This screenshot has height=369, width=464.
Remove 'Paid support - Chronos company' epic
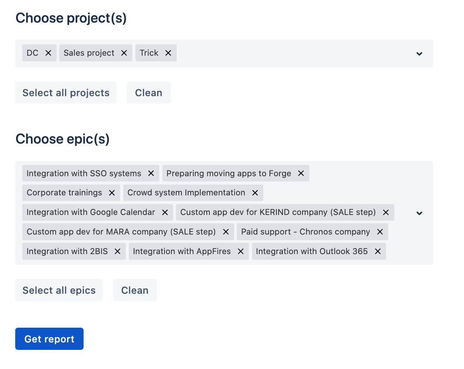[380, 232]
